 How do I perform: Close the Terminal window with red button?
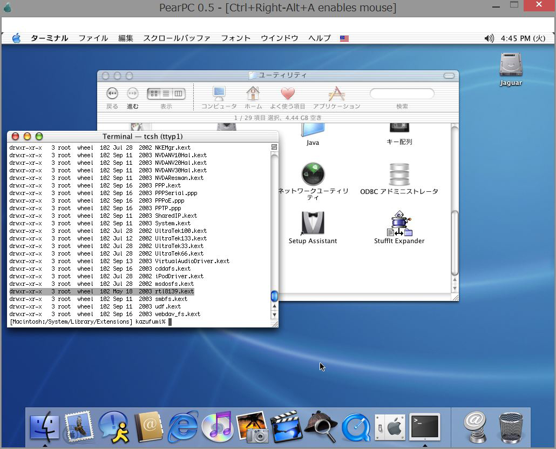15,136
